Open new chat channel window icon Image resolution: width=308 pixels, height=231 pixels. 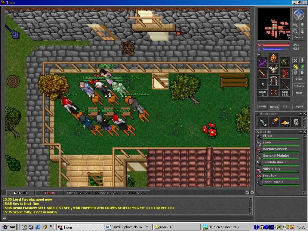pyautogui.click(x=247, y=193)
